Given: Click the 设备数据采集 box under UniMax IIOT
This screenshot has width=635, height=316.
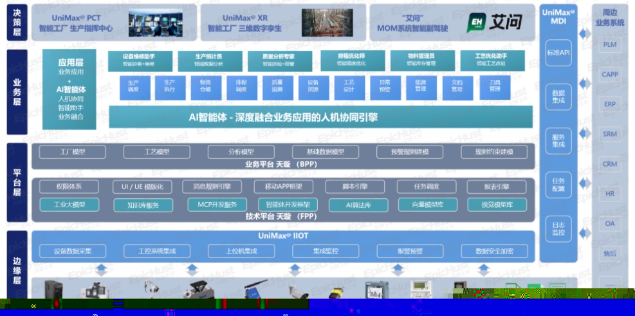Looking at the screenshot, I should tap(73, 251).
